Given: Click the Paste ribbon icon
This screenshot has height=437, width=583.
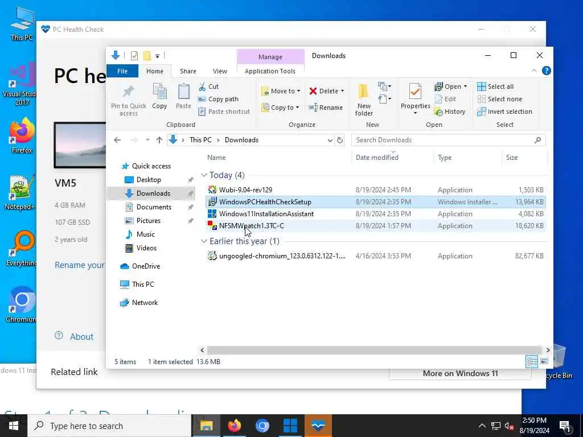Looking at the screenshot, I should (183, 96).
